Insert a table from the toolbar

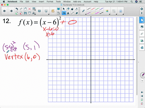[x=34, y=9]
